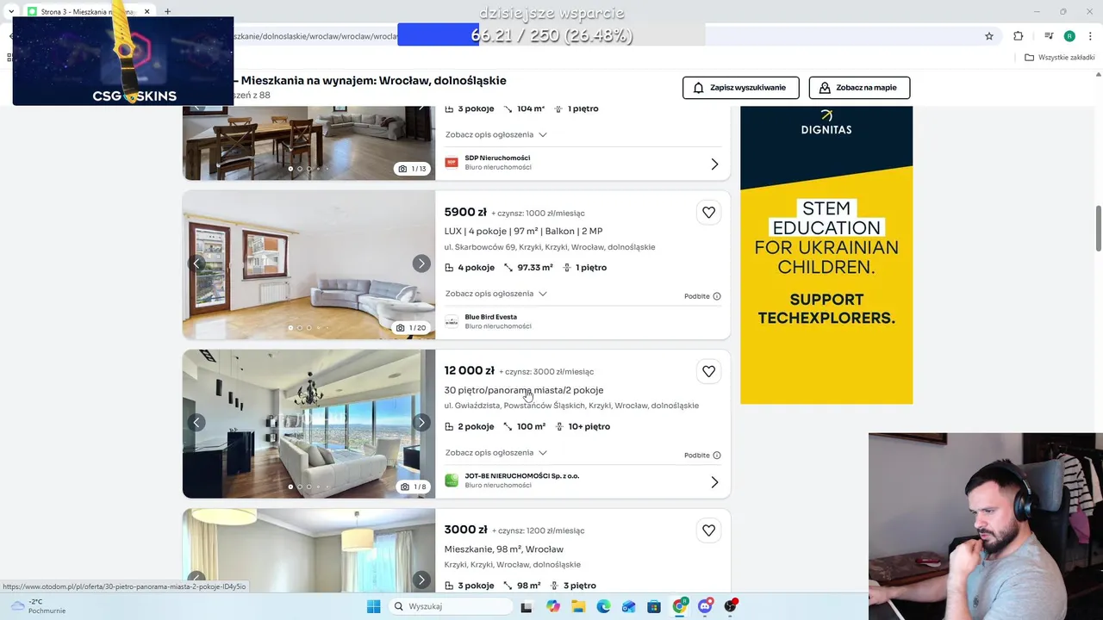The width and height of the screenshot is (1103, 620).
Task: Open OBS Studio from taskbar
Action: point(731,606)
